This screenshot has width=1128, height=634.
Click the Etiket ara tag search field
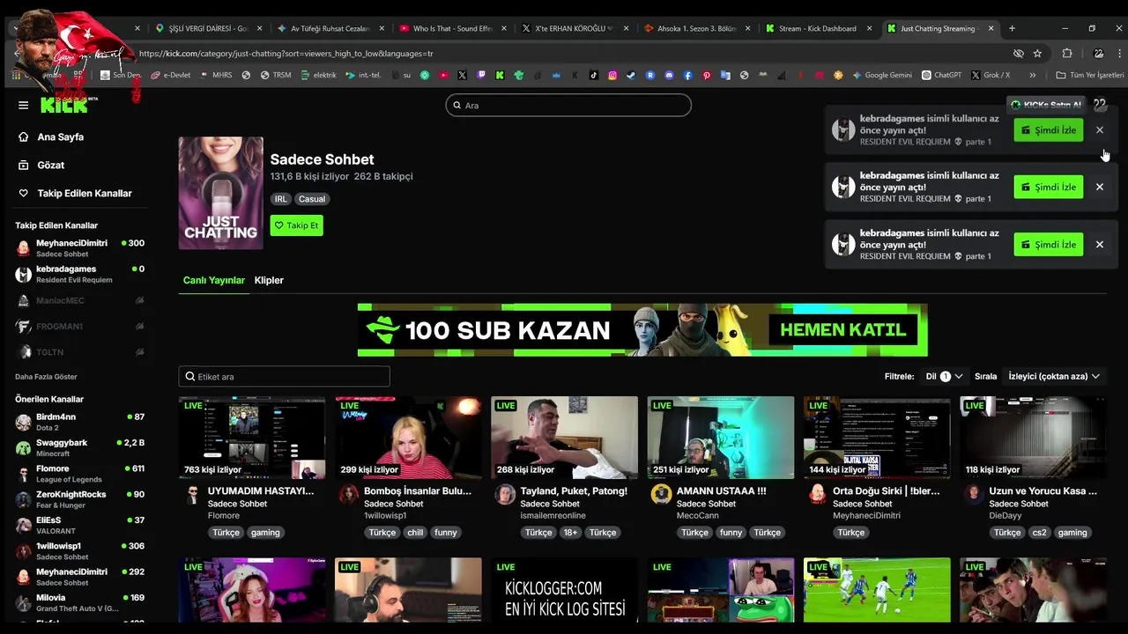pyautogui.click(x=284, y=377)
